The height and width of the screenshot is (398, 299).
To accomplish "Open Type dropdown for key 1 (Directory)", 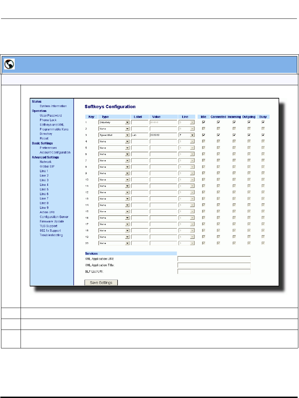I will [114, 123].
